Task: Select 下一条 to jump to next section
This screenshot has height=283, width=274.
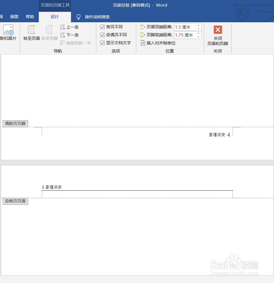Action: 69,35
